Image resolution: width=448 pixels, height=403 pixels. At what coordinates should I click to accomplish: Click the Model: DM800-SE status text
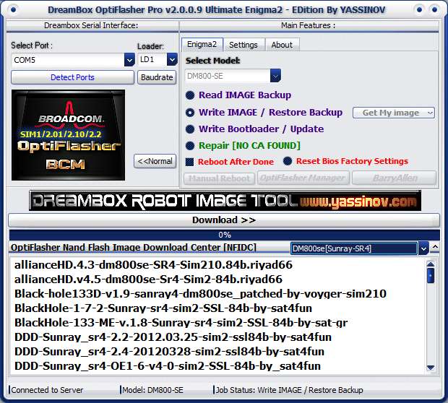153,390
